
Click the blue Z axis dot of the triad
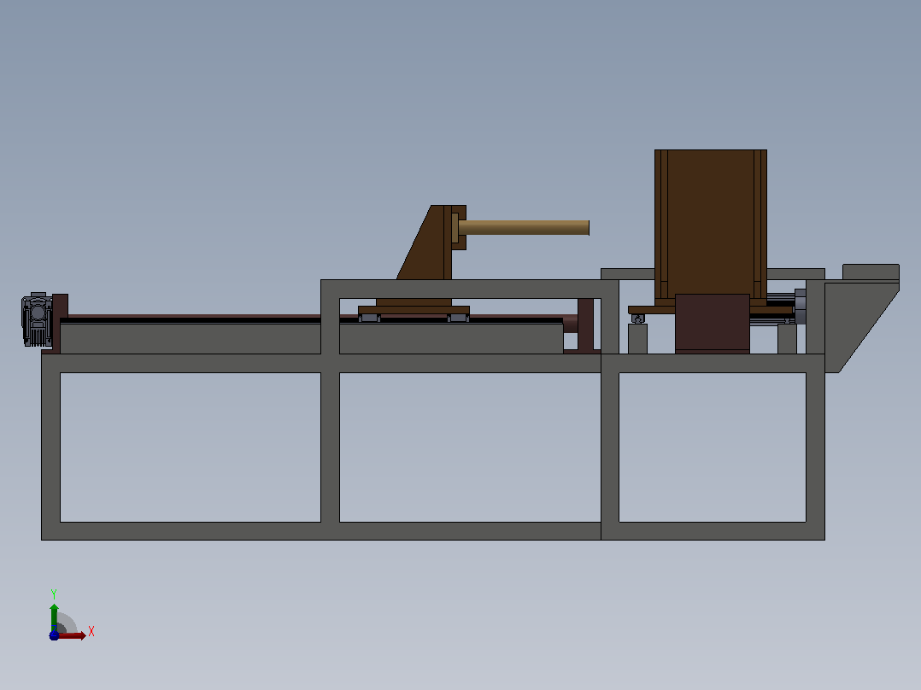click(x=54, y=635)
